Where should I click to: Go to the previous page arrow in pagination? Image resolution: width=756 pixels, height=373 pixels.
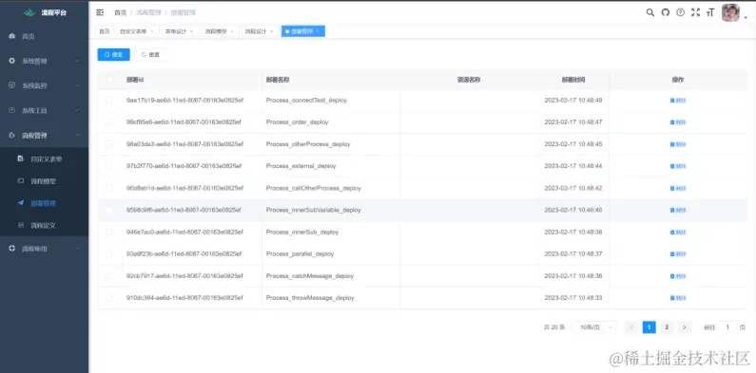tap(631, 327)
